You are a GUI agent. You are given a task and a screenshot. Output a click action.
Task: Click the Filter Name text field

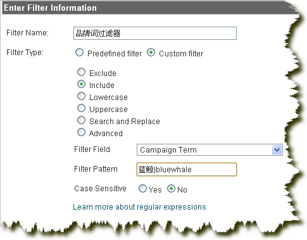(x=155, y=33)
